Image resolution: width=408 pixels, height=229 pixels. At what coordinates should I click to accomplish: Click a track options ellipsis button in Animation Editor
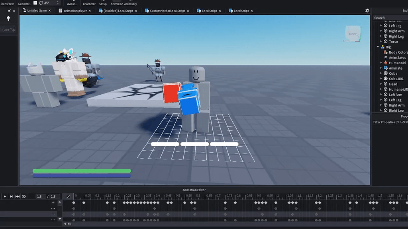click(53, 208)
